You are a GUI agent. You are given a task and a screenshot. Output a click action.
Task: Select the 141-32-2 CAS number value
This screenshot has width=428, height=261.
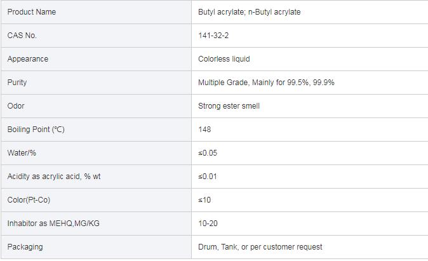[213, 36]
